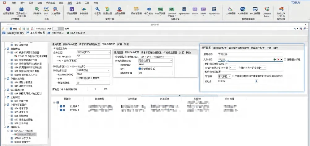
Task: Switch to the 传输层(ISO TP) tab
Action: coord(13,33)
